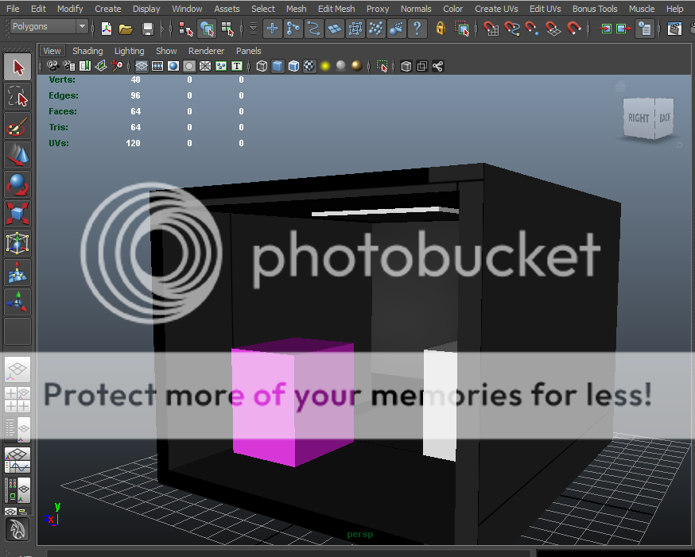Choose the Paint Selection tool
The width and height of the screenshot is (695, 557).
pos(17,126)
